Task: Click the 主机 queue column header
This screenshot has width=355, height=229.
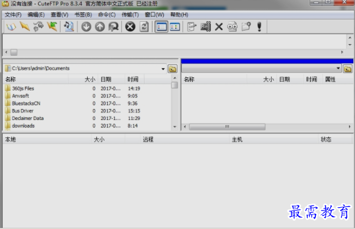Action: point(274,139)
